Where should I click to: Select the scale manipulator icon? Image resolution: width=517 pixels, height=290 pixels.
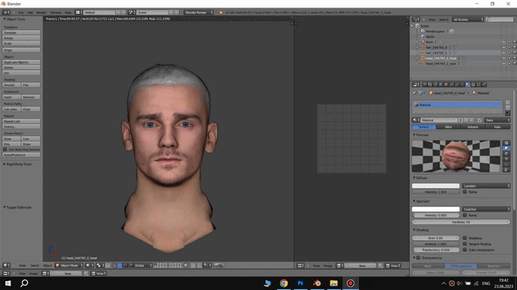tap(130, 265)
